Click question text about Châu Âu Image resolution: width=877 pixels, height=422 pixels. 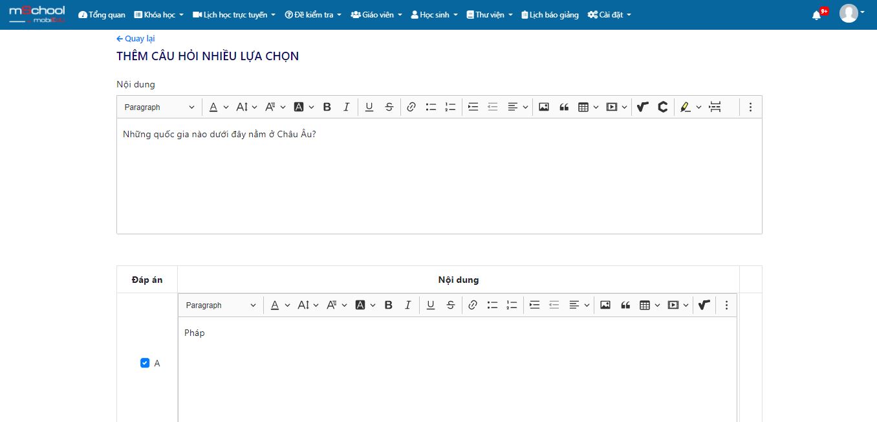(x=219, y=135)
